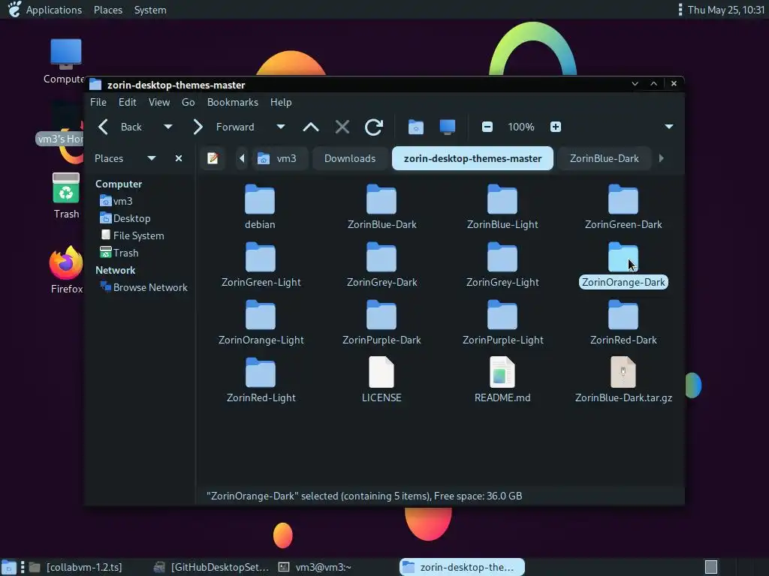Select the LICENSE file
Image resolution: width=769 pixels, height=576 pixels.
click(x=381, y=380)
